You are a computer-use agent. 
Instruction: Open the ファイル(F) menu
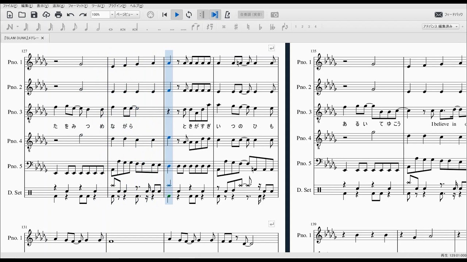[x=10, y=6]
